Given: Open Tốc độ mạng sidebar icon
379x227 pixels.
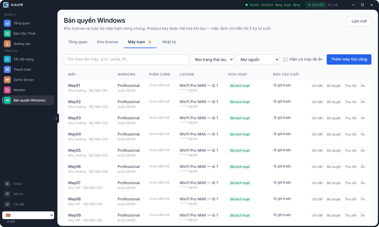Looking at the screenshot, I should point(7,60).
